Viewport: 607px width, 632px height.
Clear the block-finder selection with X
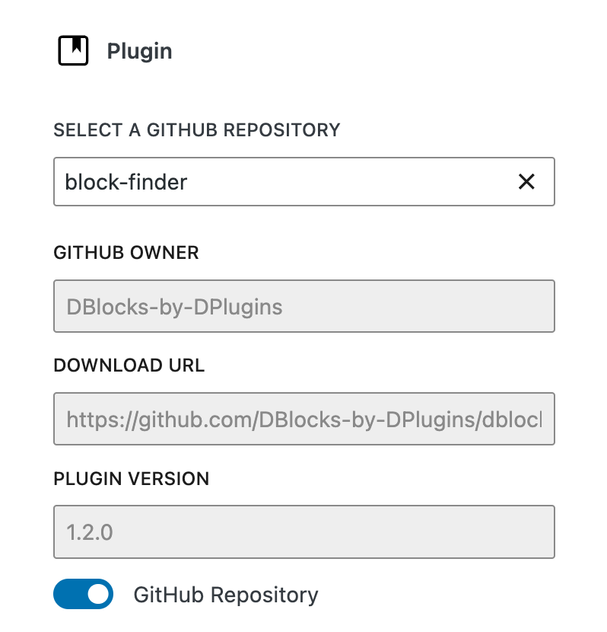526,181
